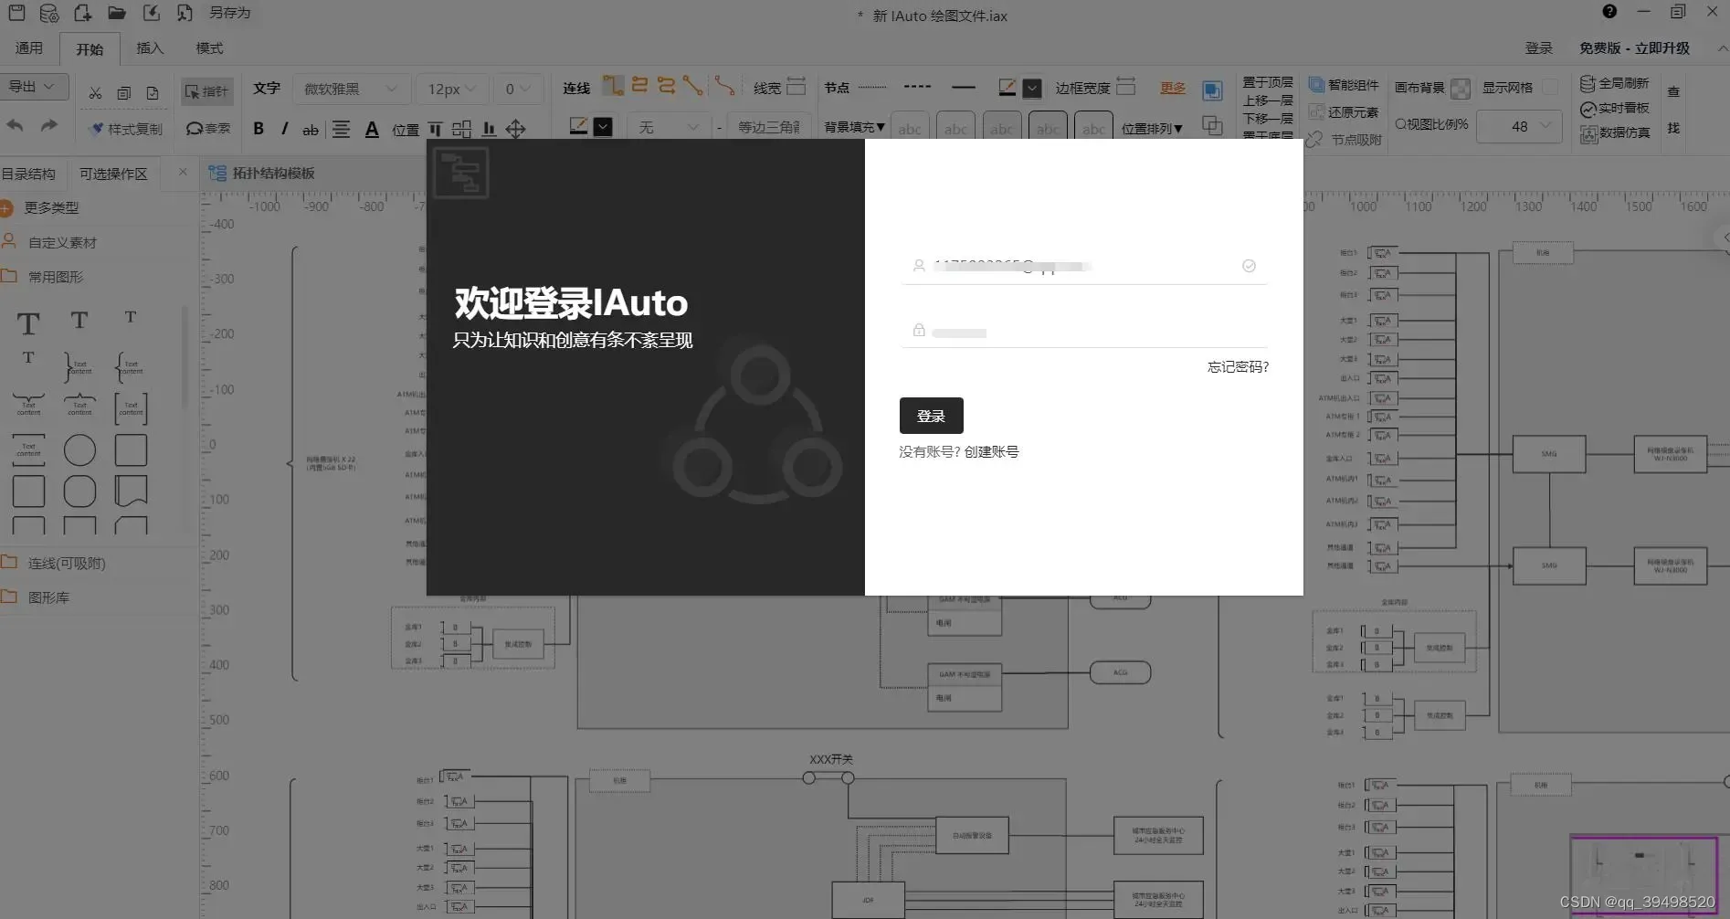The height and width of the screenshot is (919, 1730).
Task: Click the 免费版 - 立即升级 upgrade link
Action: 1634,48
